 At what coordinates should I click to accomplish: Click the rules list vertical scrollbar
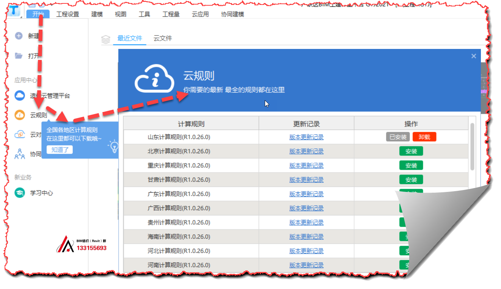click(x=472, y=146)
